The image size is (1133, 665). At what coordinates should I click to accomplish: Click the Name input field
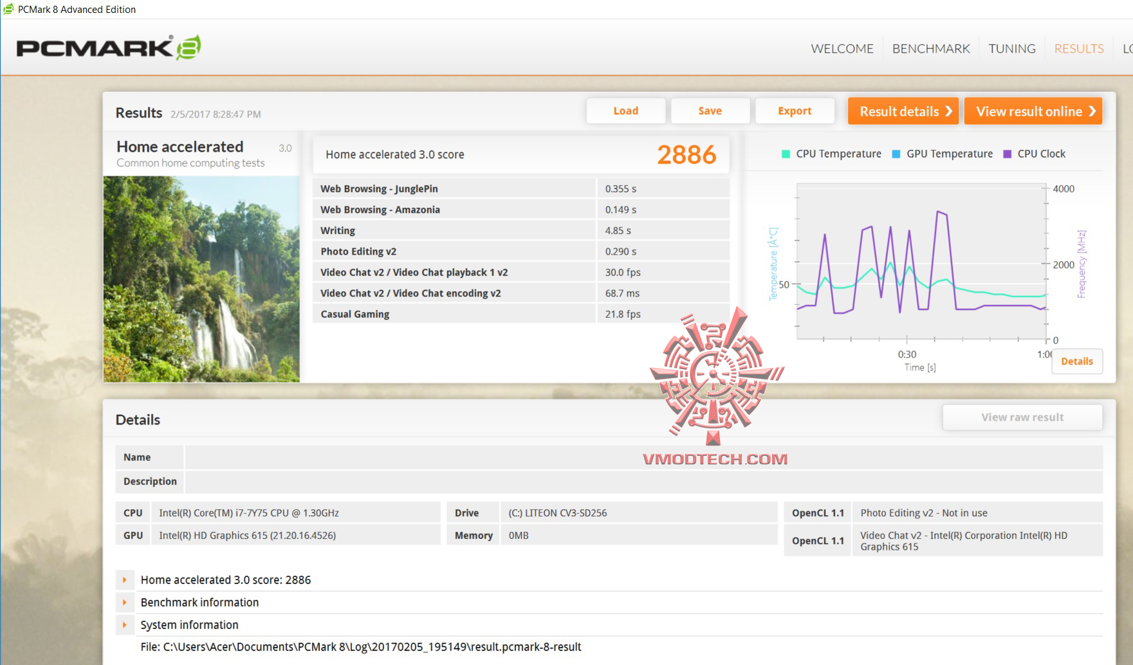tap(643, 457)
